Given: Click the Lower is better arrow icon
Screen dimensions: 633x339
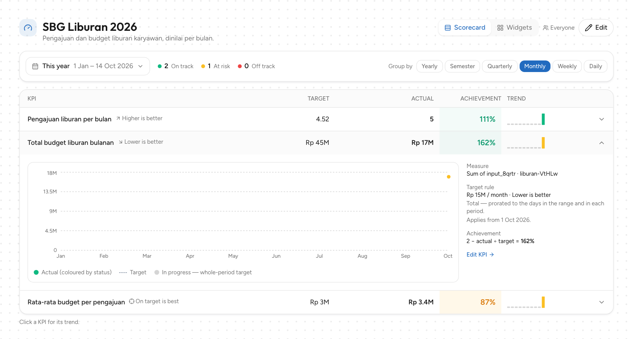Looking at the screenshot, I should (x=120, y=142).
